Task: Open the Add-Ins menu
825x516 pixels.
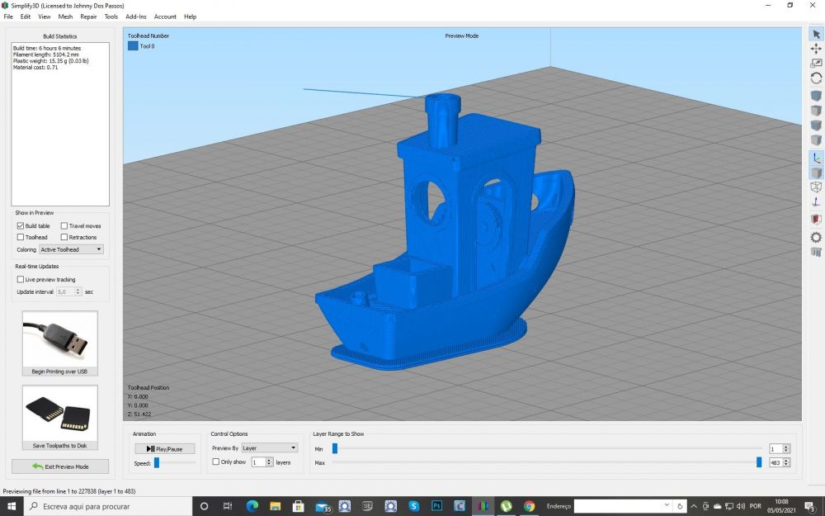Action: point(136,17)
